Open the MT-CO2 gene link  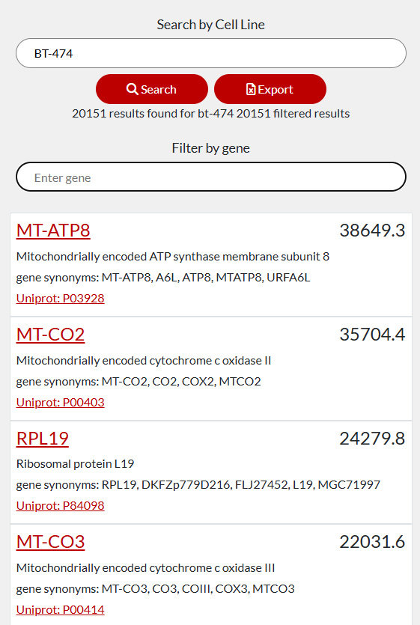50,335
